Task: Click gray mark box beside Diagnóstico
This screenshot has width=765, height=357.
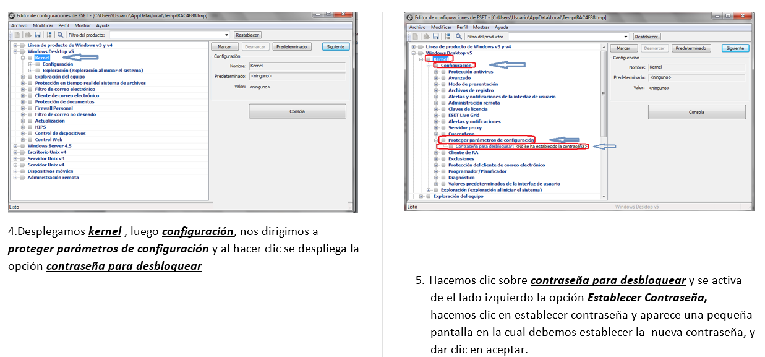Action: (443, 178)
